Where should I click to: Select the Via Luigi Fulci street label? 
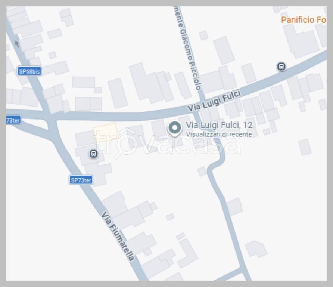(214, 101)
